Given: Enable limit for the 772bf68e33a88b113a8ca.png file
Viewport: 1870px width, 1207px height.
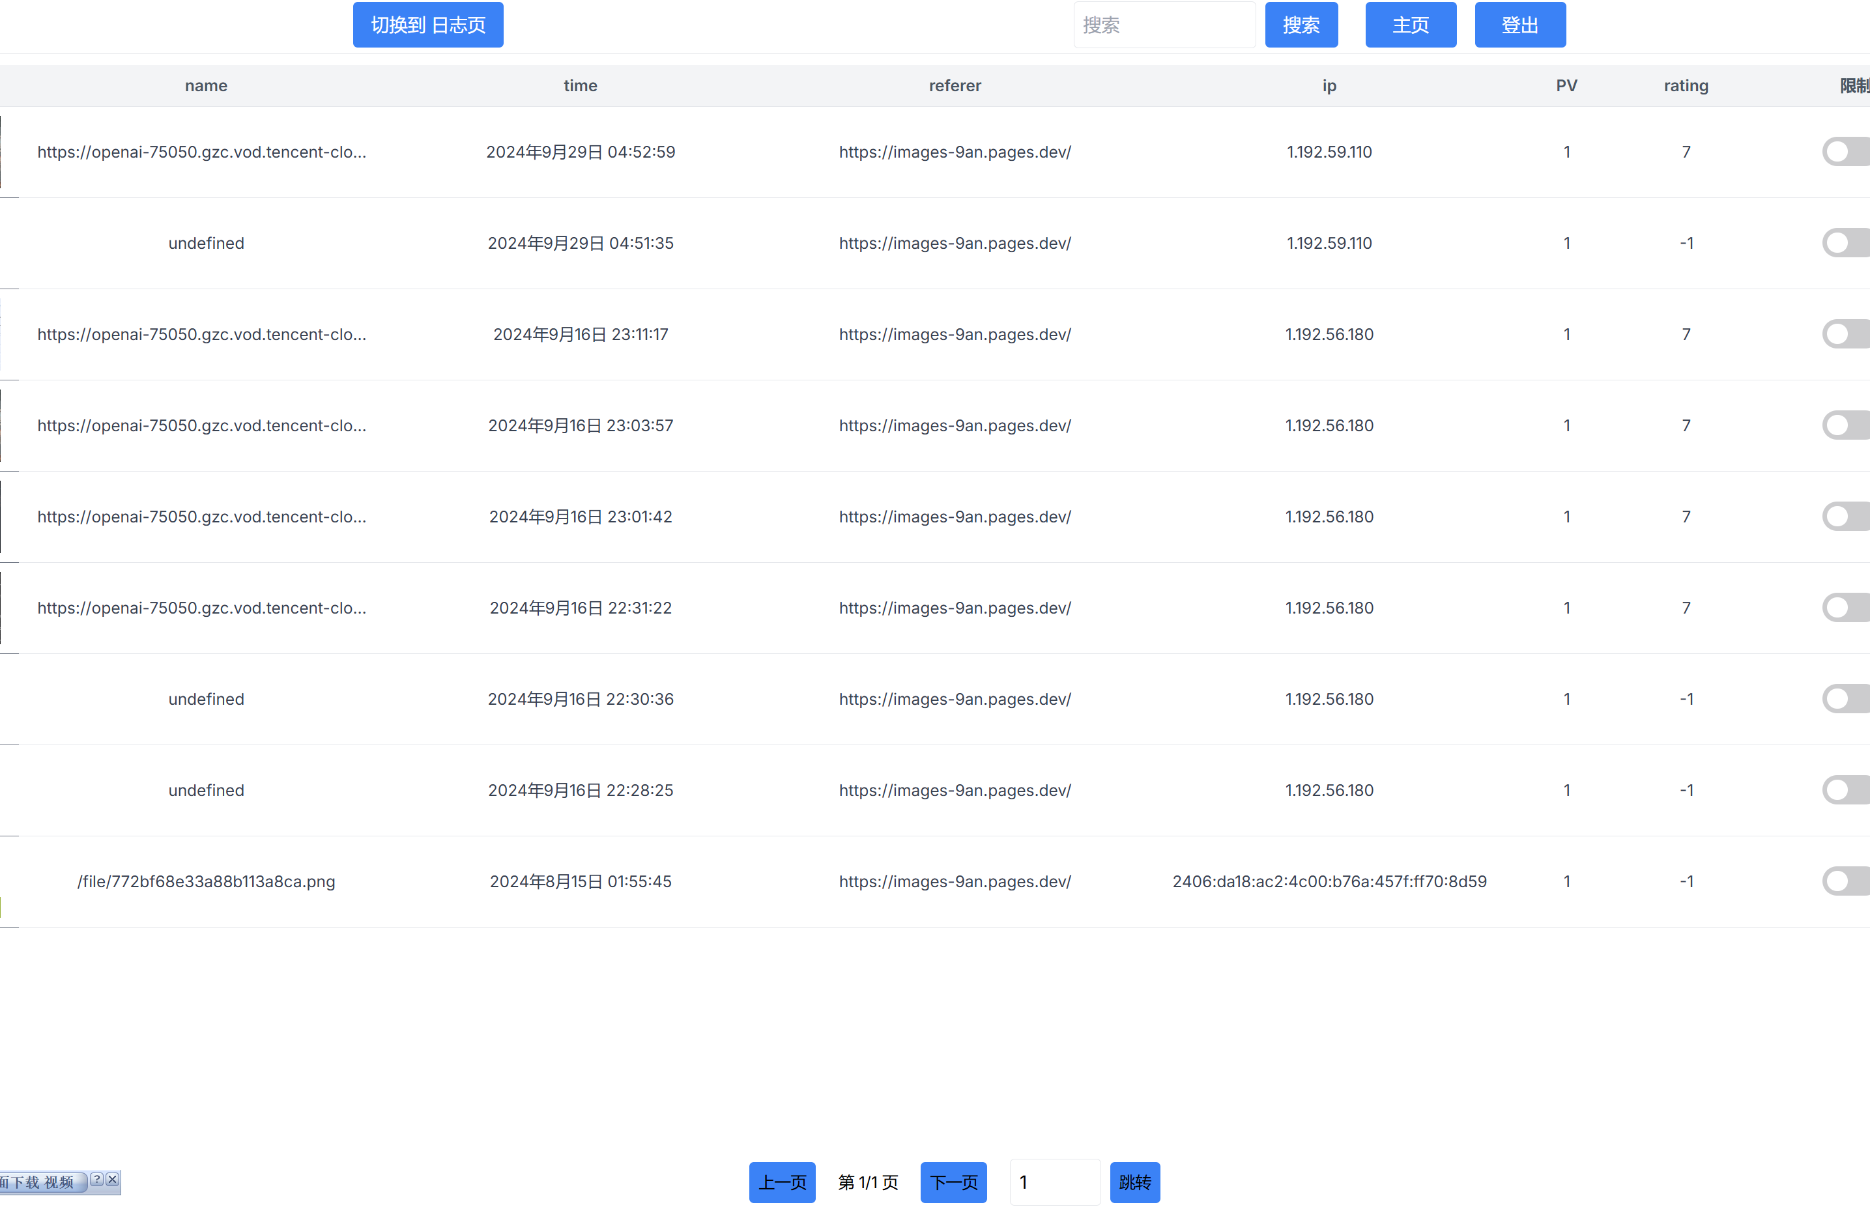Looking at the screenshot, I should click(x=1846, y=881).
